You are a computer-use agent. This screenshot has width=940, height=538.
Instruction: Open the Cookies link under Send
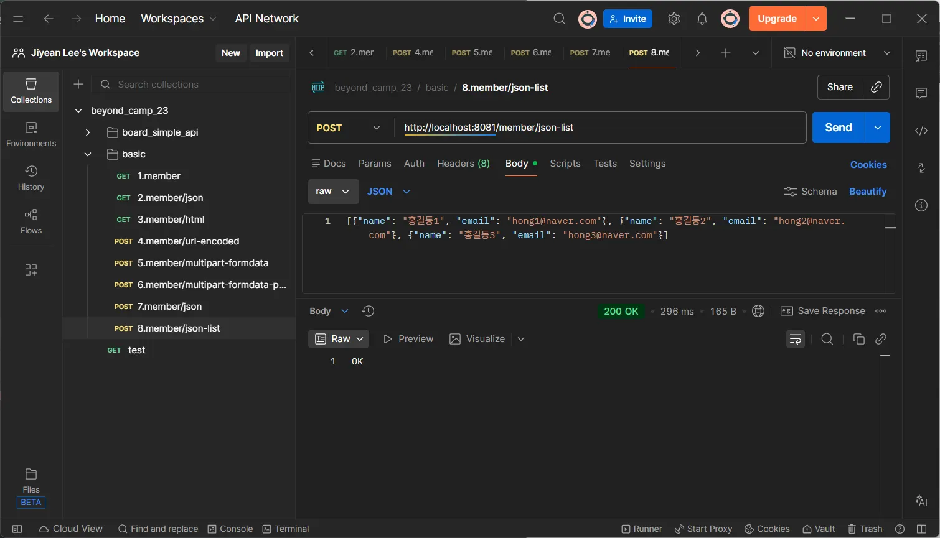(x=868, y=165)
